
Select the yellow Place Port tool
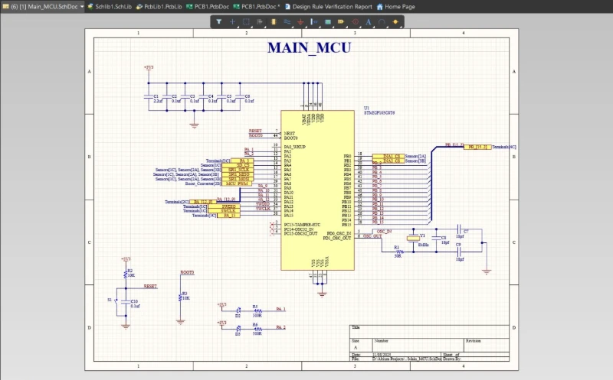(x=343, y=21)
